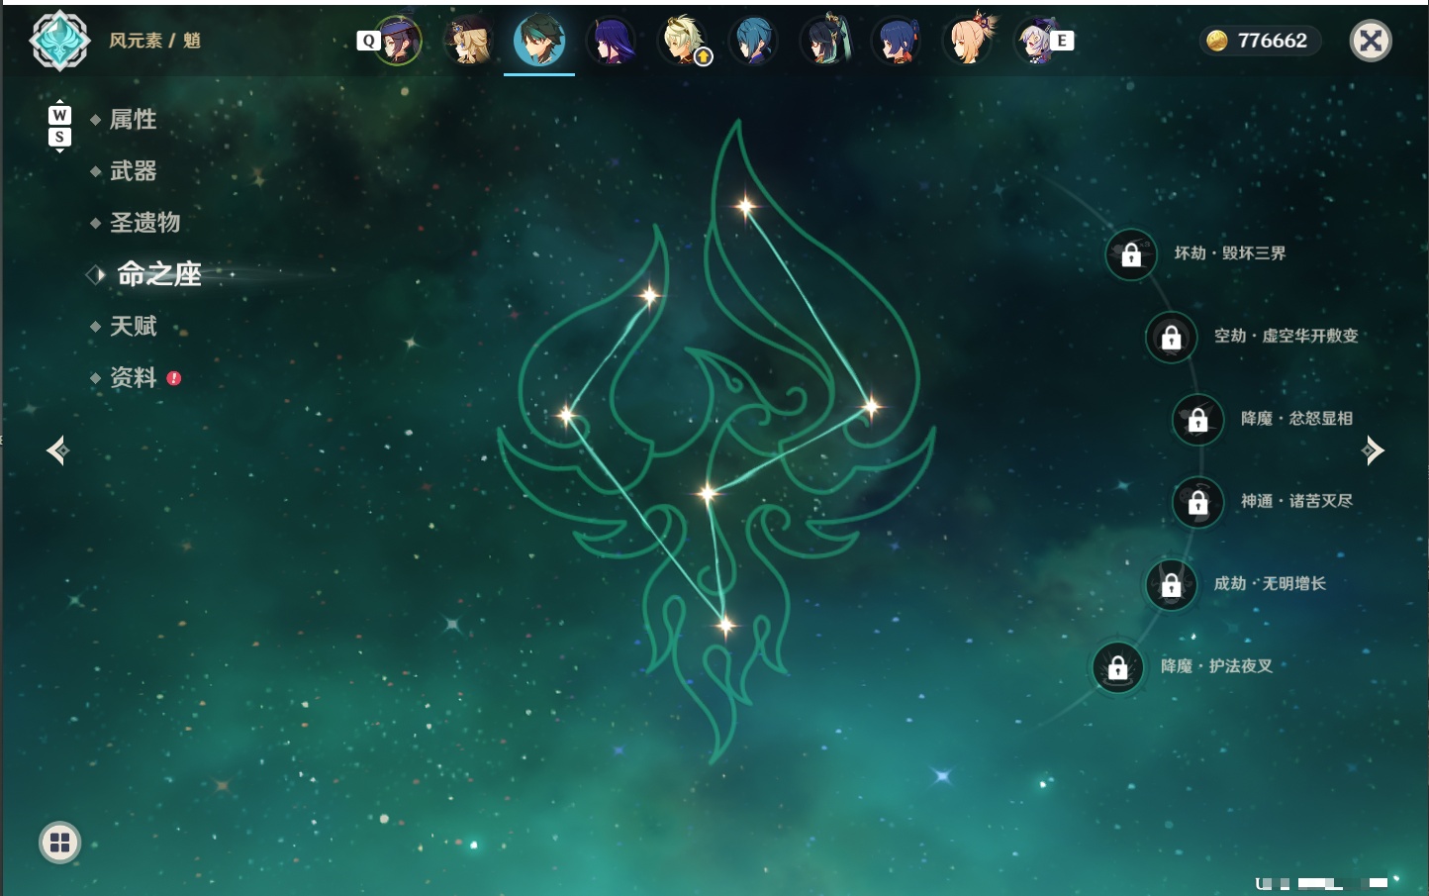Go to the 圣遗物 artifacts section
1429x896 pixels.
144,223
